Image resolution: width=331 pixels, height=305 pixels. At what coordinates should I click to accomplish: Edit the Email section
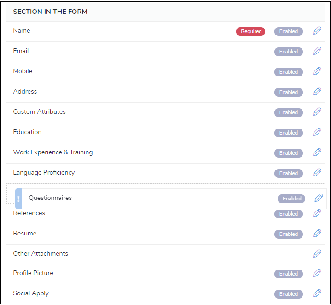point(317,51)
